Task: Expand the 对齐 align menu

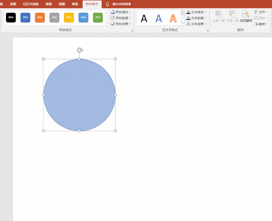Action: point(261,12)
